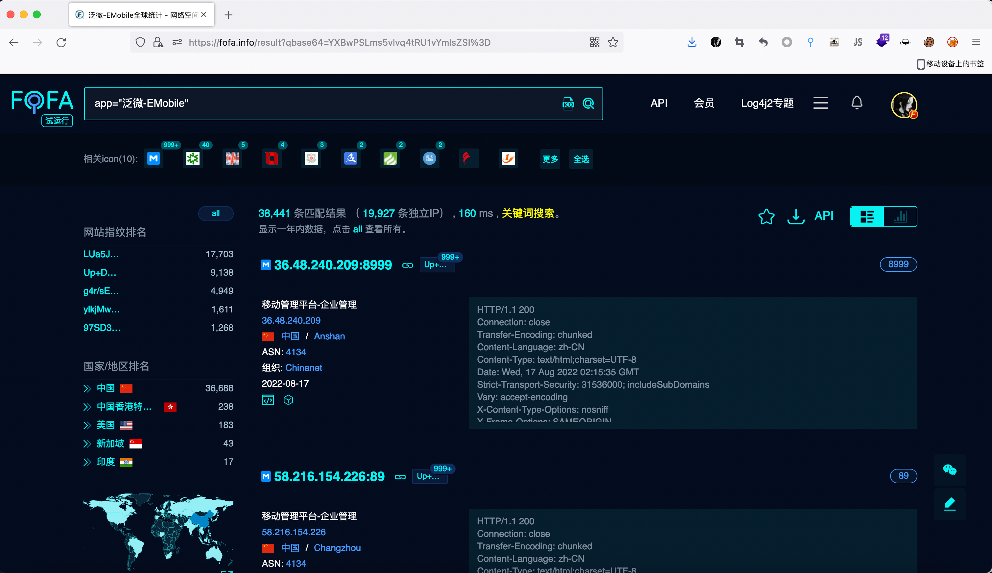The image size is (992, 573).
Task: Open the cube product icon for 36.48.240.209
Action: (x=288, y=400)
